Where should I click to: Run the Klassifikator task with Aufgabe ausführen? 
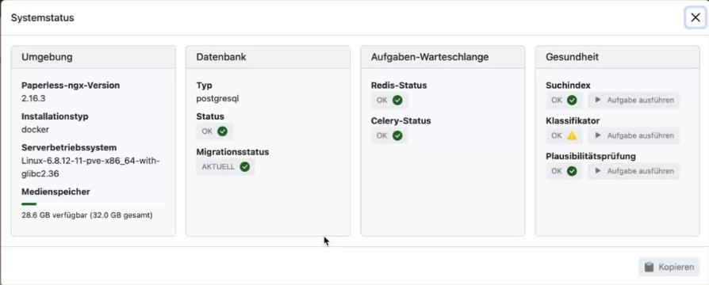click(634, 135)
